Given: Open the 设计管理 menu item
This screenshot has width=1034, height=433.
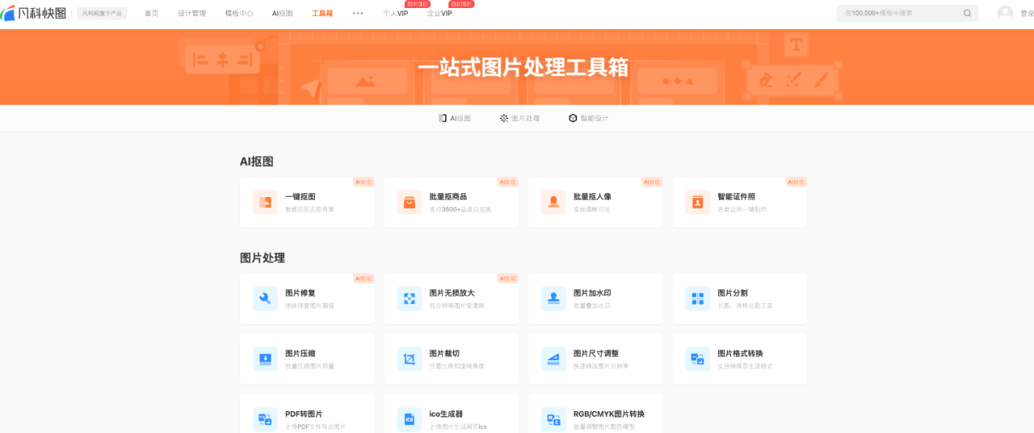Looking at the screenshot, I should click(191, 13).
